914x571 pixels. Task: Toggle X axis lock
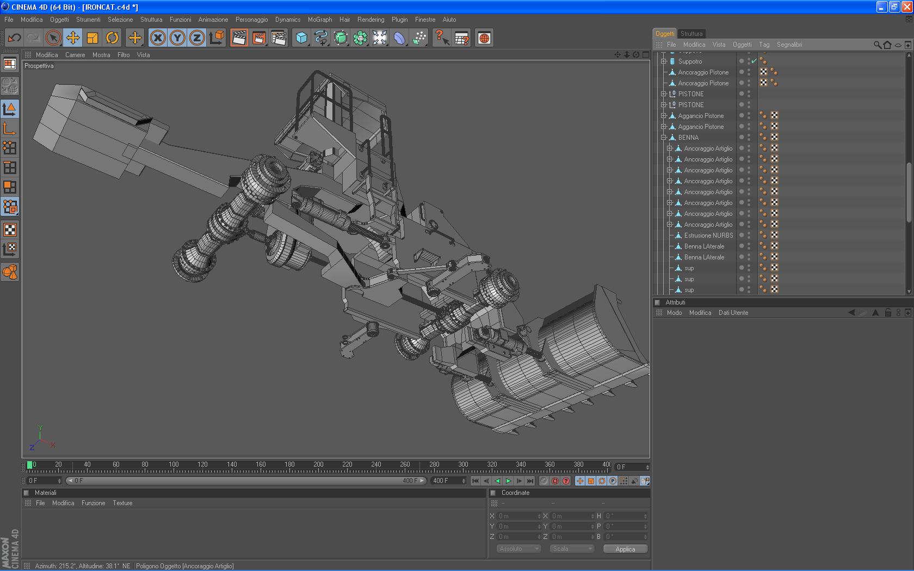click(x=158, y=38)
